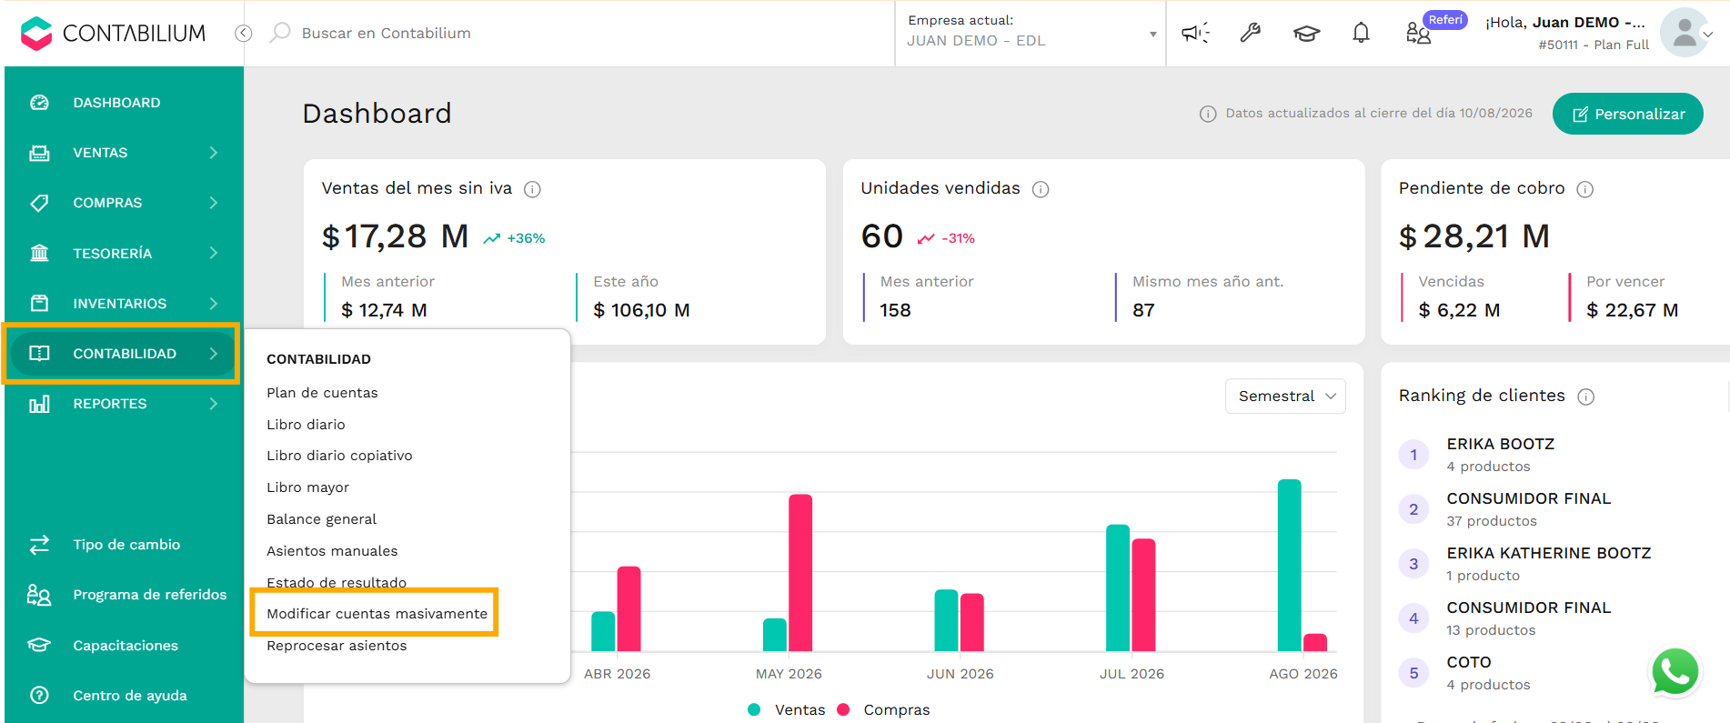The height and width of the screenshot is (723, 1730).
Task: Open Plan de cuentas from submenu
Action: point(322,393)
